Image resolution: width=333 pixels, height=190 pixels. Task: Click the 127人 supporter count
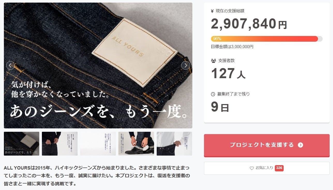click(228, 74)
